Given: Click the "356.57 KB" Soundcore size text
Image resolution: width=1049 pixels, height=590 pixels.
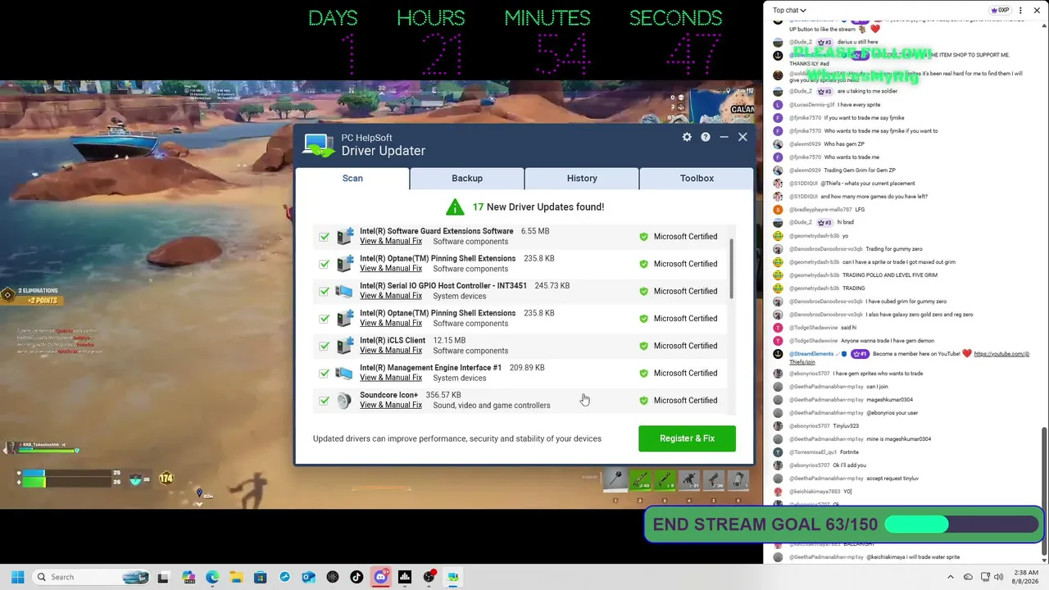Looking at the screenshot, I should coord(443,395).
